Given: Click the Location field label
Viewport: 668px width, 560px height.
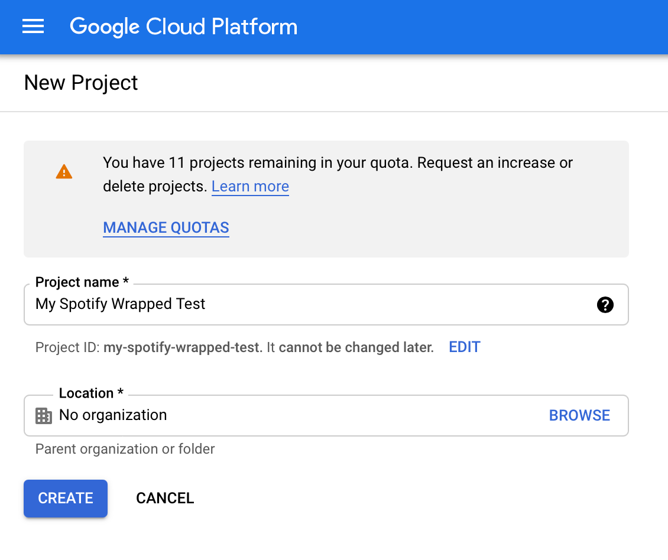Looking at the screenshot, I should [92, 393].
